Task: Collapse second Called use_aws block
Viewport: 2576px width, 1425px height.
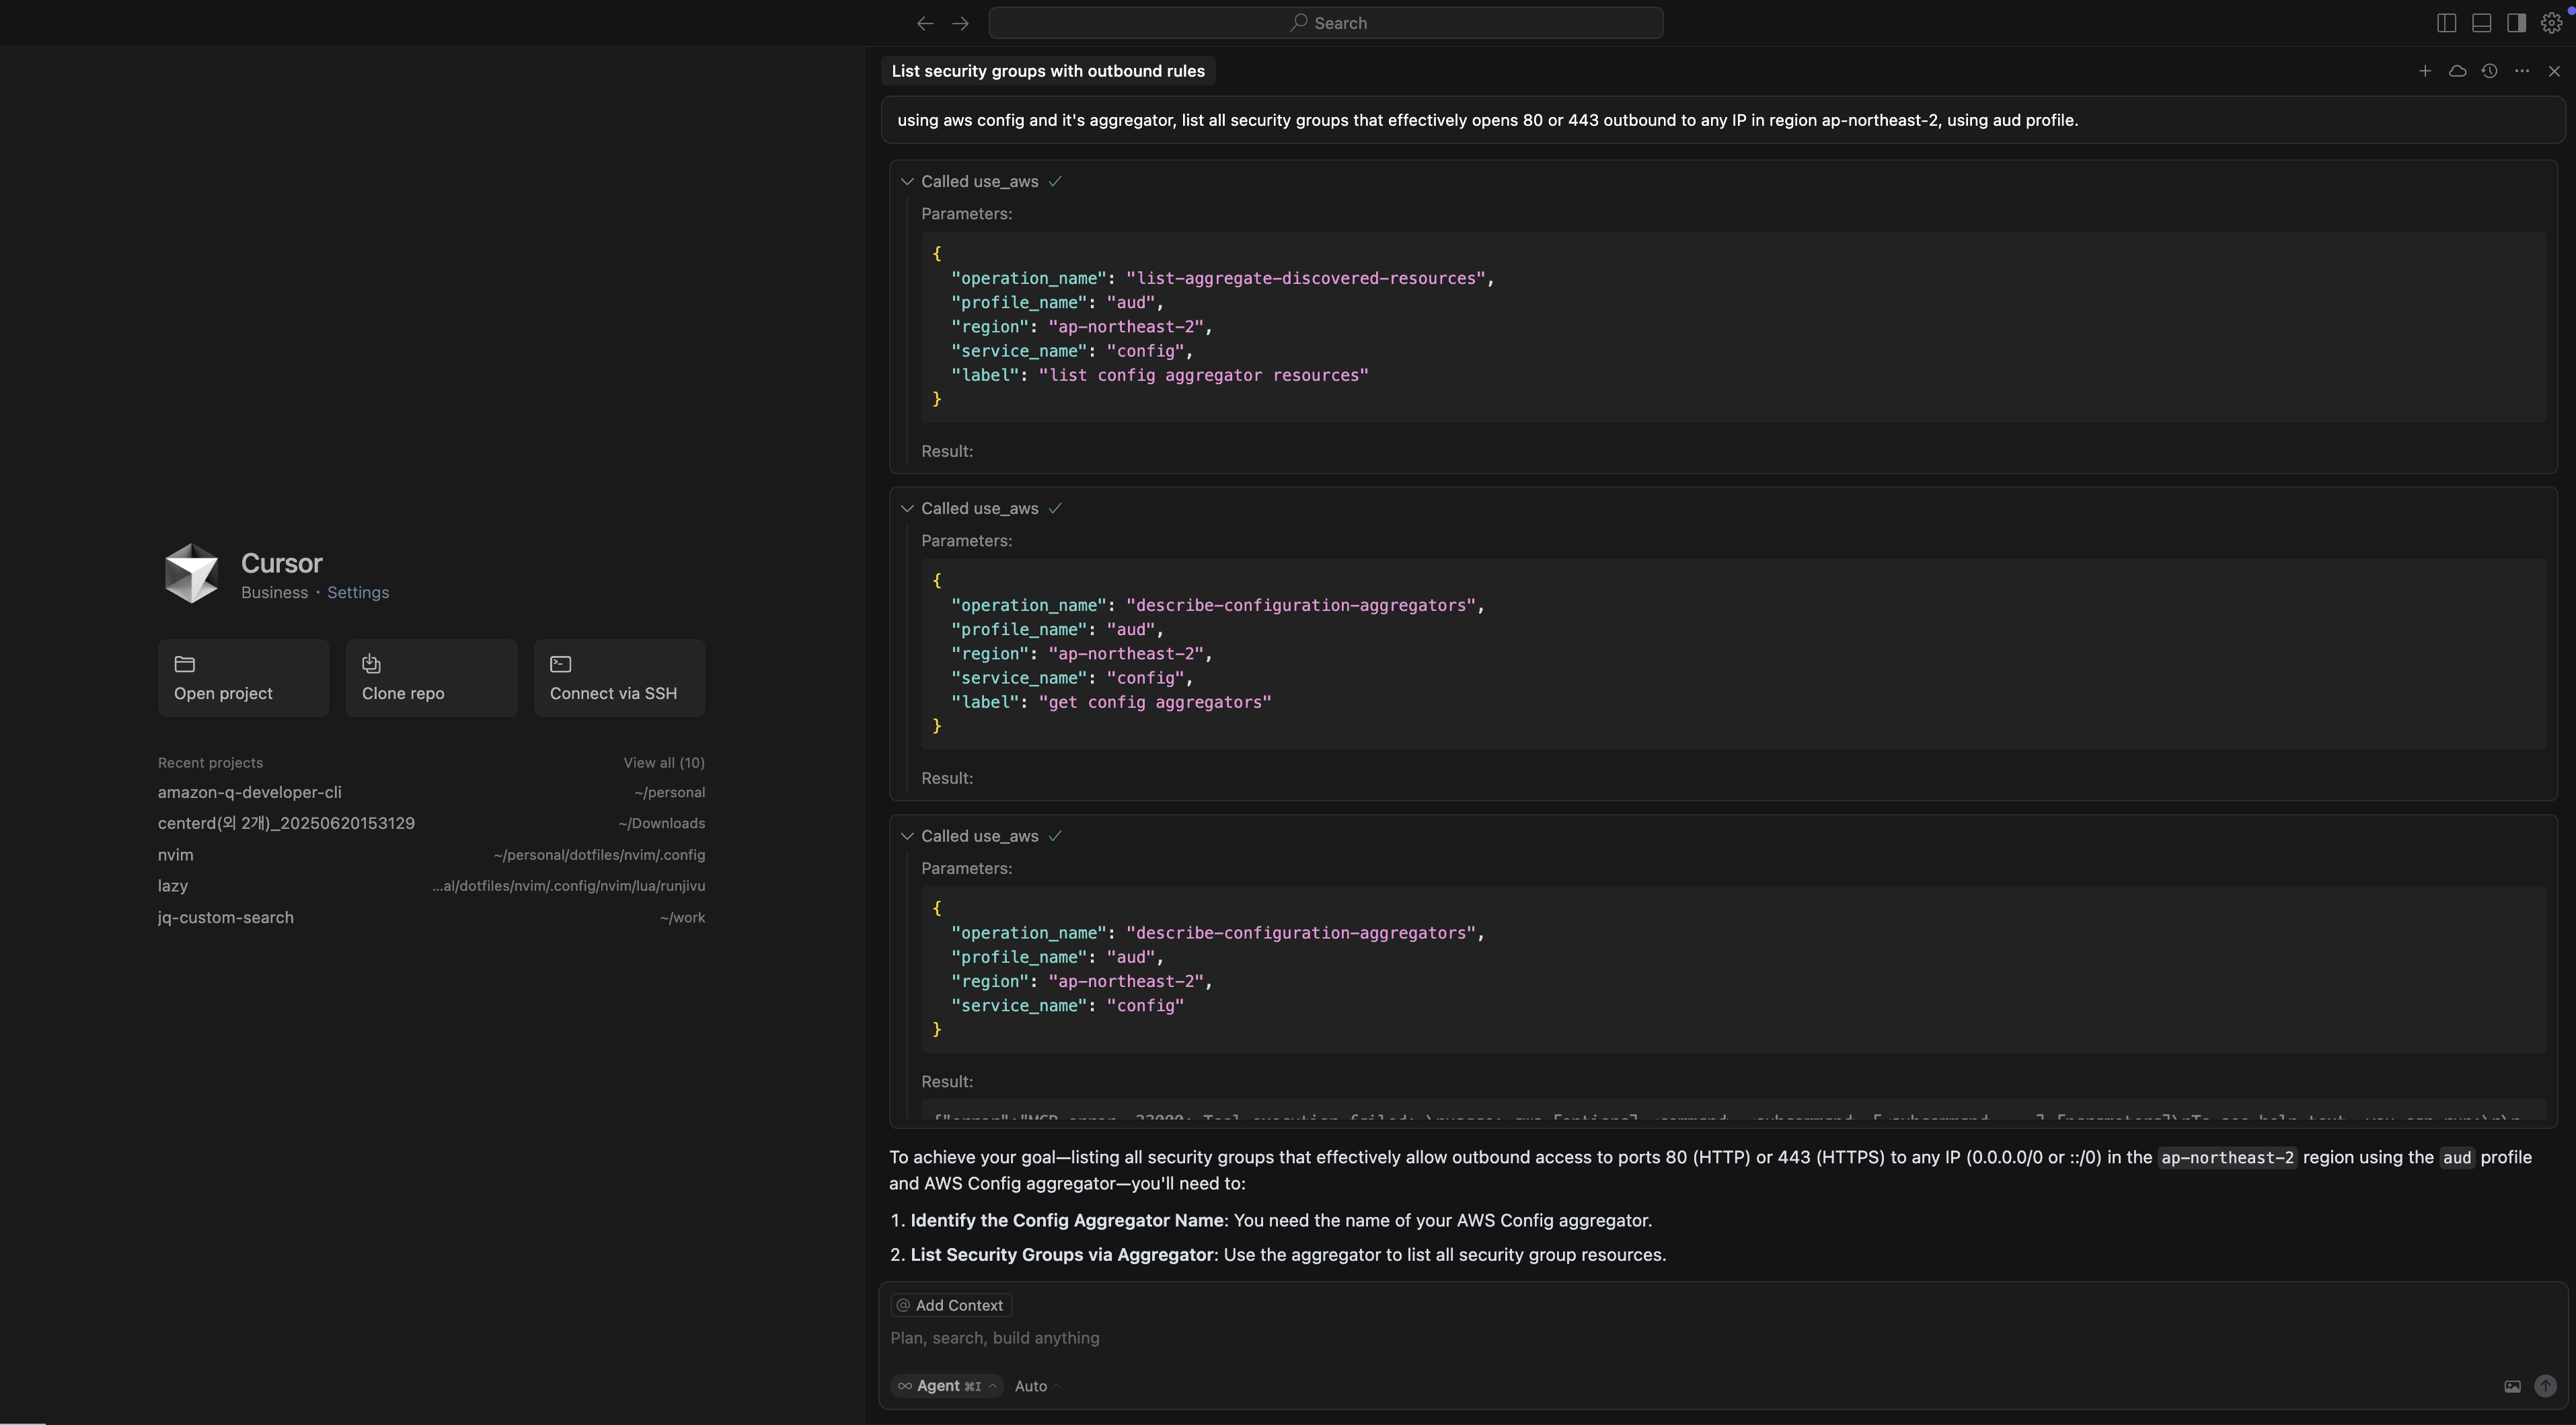Action: click(907, 509)
